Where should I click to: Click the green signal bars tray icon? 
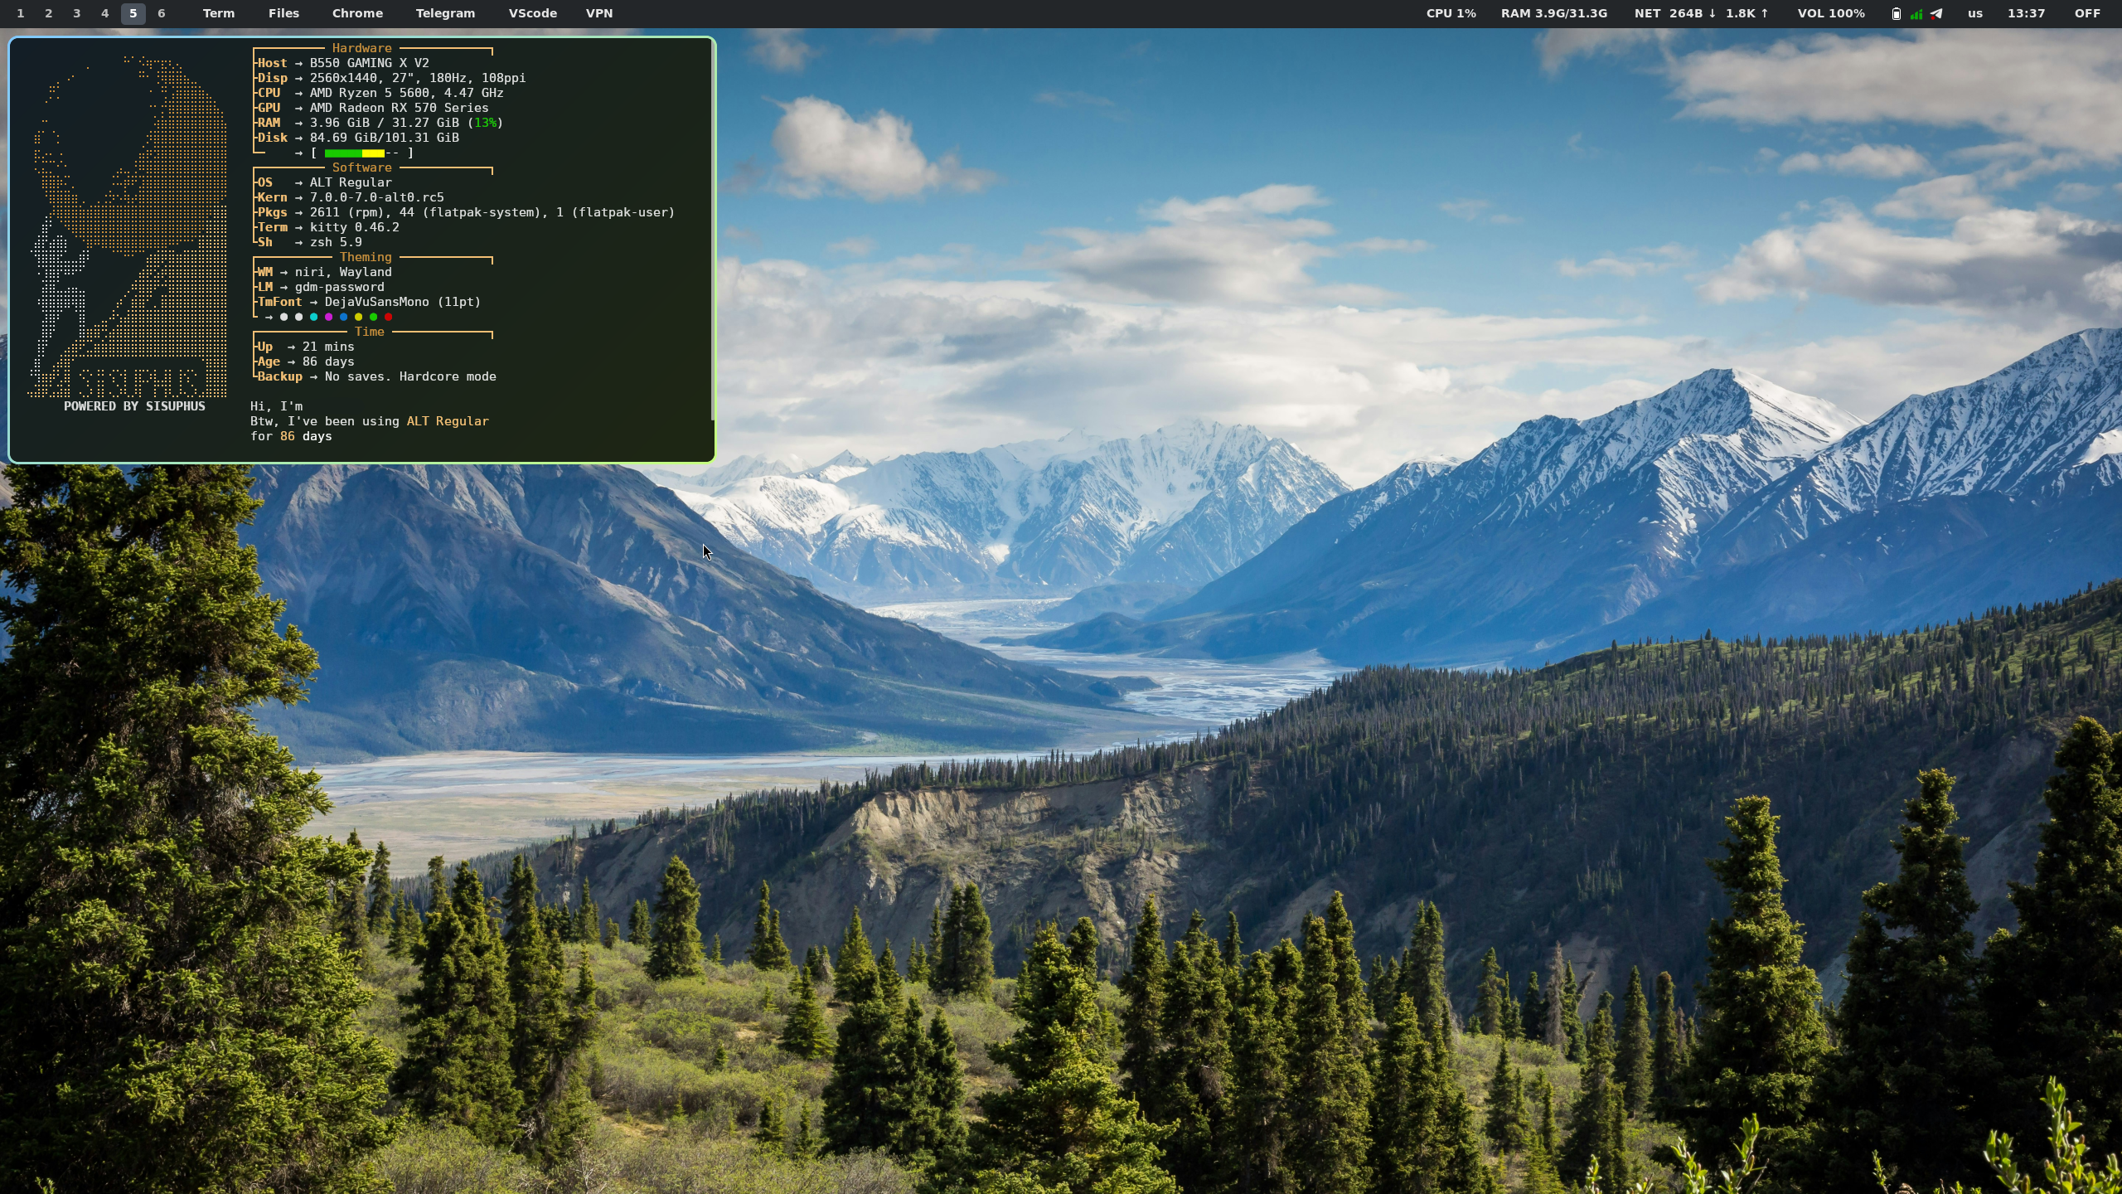point(1916,13)
